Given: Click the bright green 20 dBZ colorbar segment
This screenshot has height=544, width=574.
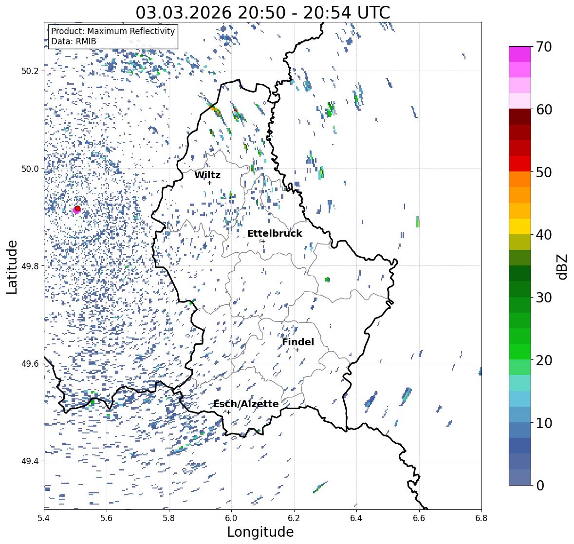Looking at the screenshot, I should (x=520, y=352).
